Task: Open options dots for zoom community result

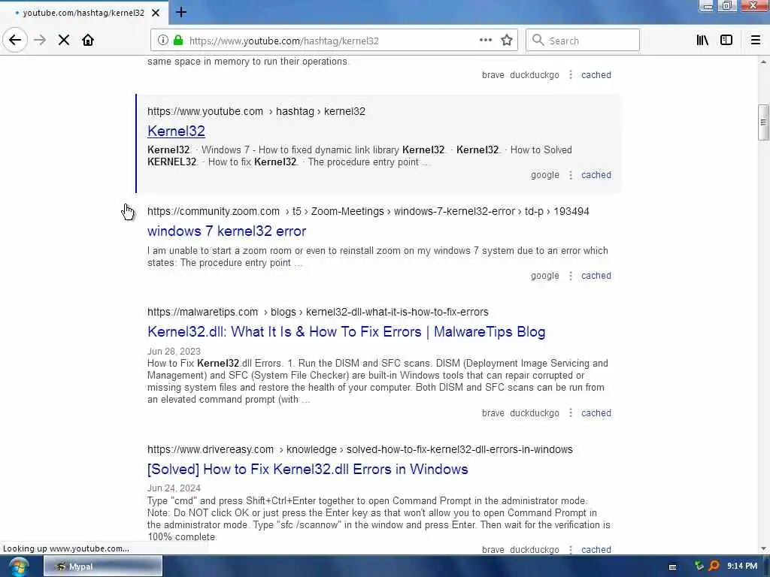Action: point(571,276)
